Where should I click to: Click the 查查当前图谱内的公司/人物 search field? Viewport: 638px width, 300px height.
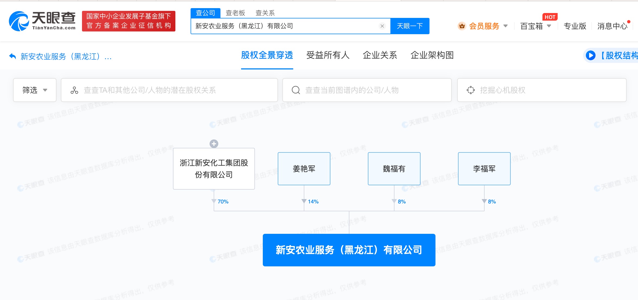pyautogui.click(x=367, y=90)
